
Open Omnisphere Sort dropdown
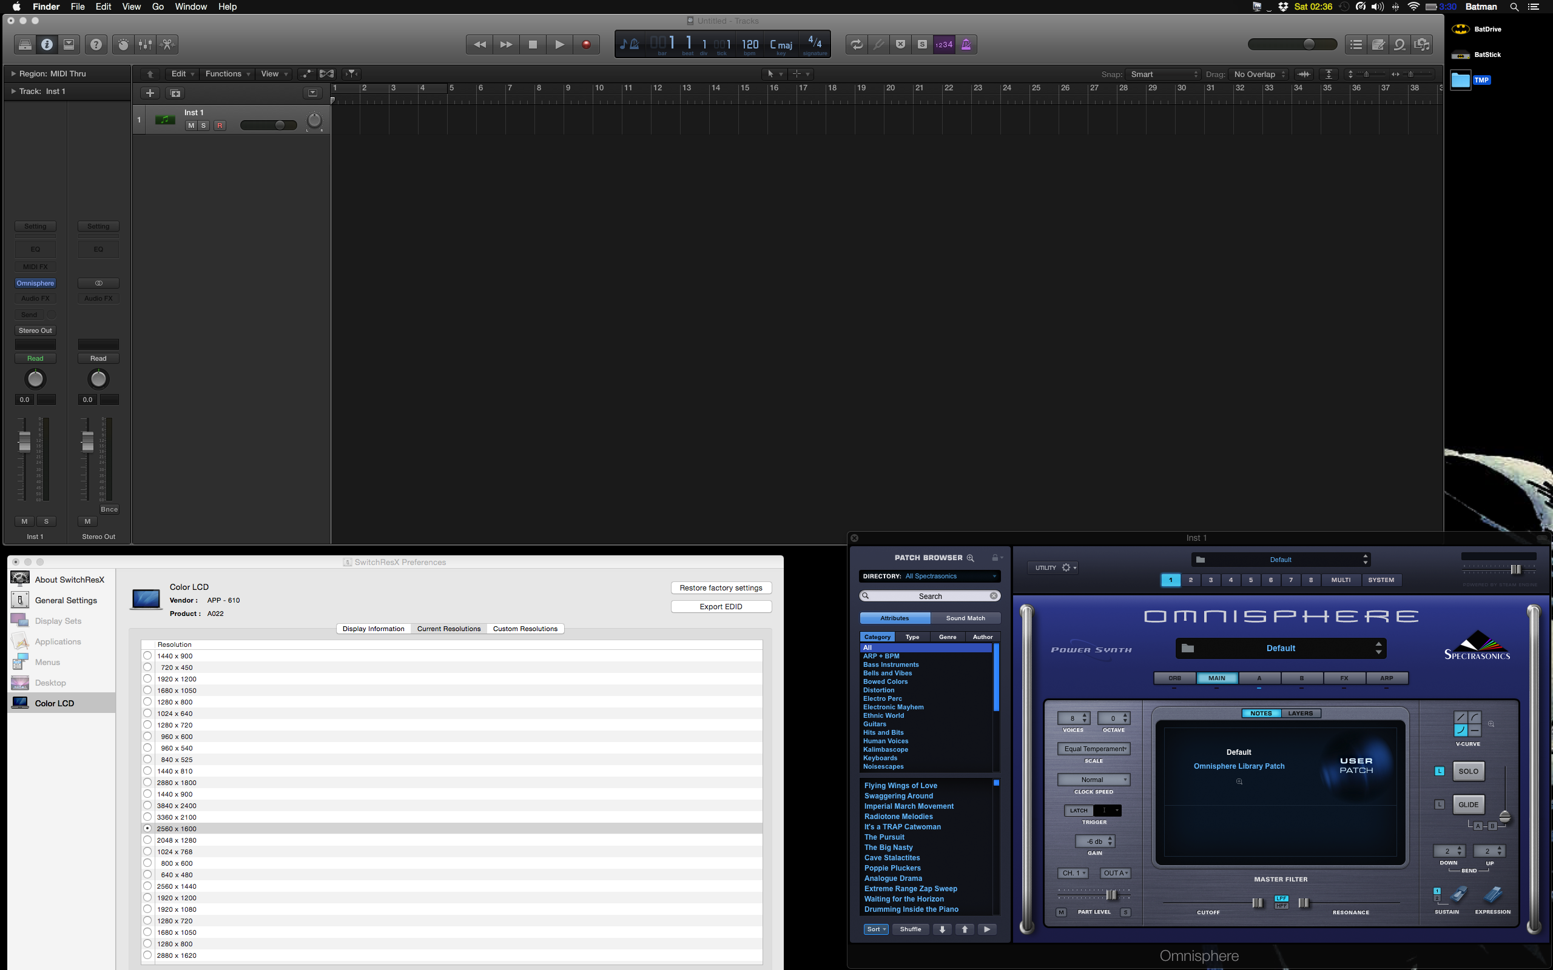coord(876,929)
